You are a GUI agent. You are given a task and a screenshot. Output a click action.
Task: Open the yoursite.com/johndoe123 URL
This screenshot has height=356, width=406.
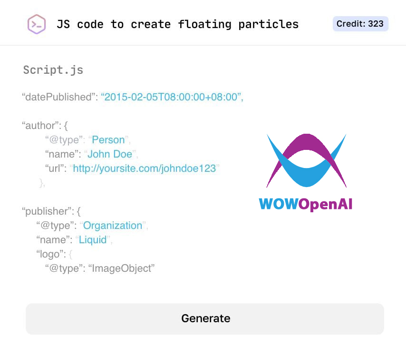coord(145,168)
